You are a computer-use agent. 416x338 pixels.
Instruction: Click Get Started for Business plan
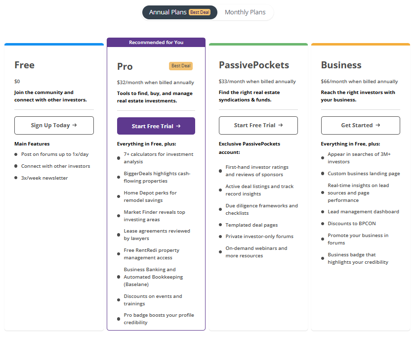(x=361, y=126)
